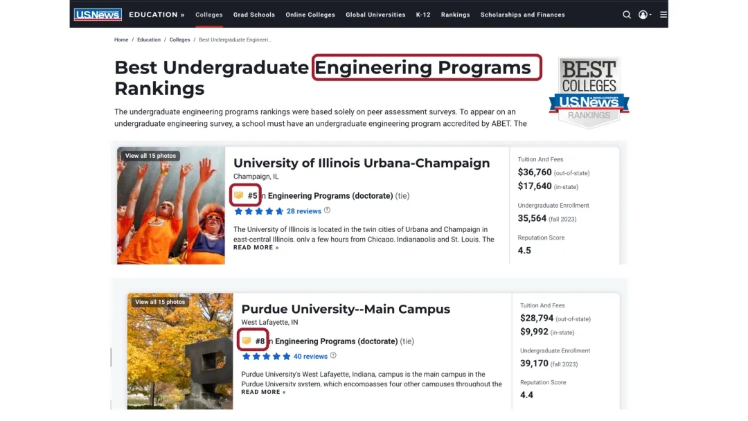Select Scholarships and Finances in navigation

pyautogui.click(x=522, y=15)
